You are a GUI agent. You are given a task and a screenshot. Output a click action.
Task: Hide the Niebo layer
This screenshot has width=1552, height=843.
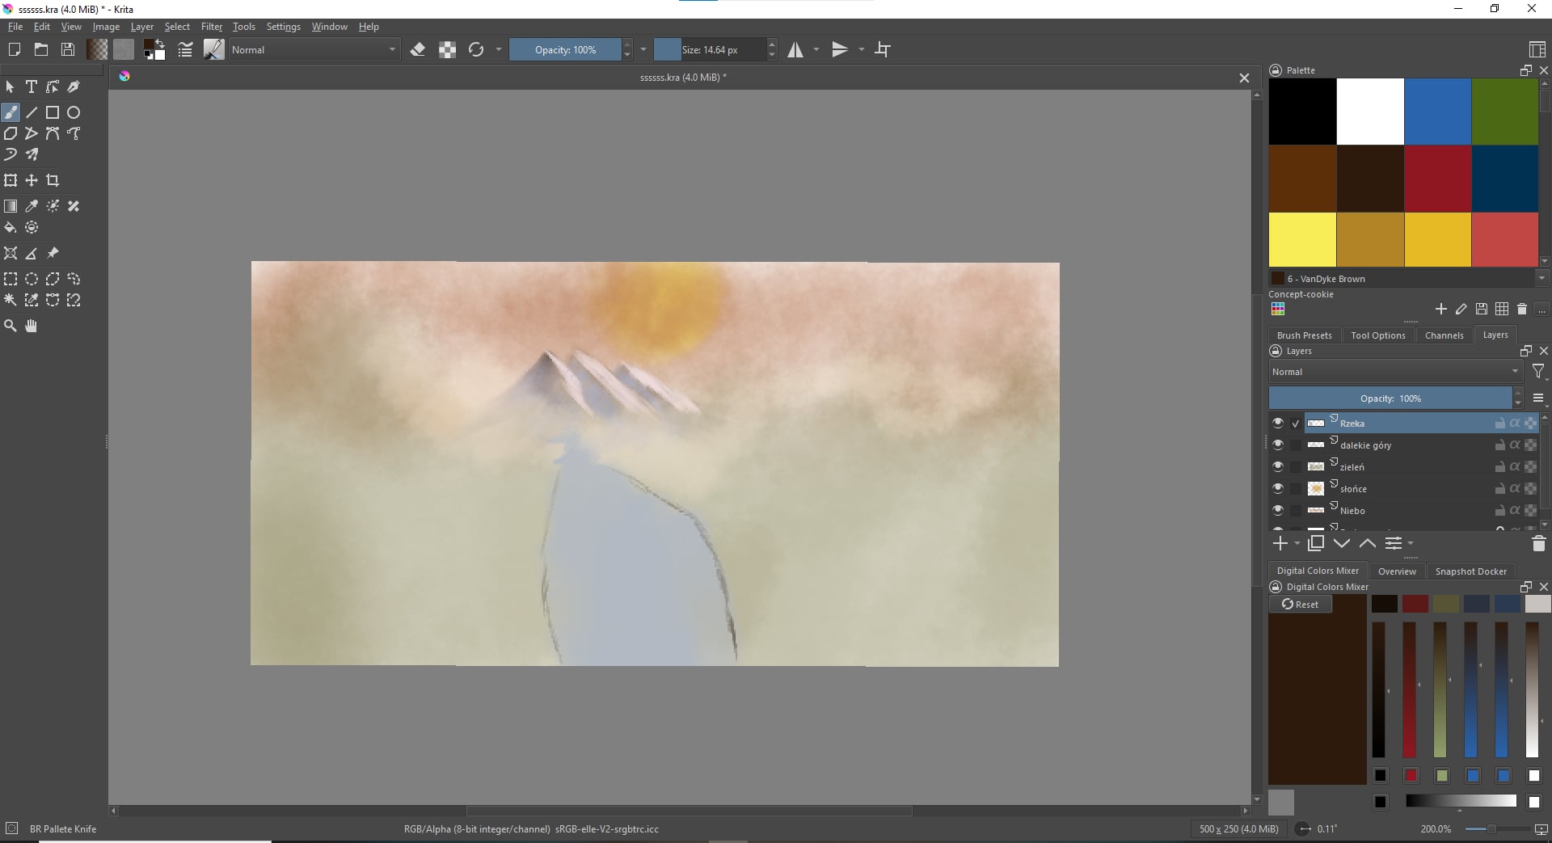tap(1277, 510)
